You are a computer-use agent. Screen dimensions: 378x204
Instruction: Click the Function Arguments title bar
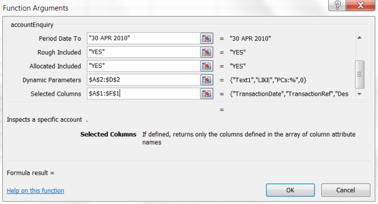coord(165,8)
